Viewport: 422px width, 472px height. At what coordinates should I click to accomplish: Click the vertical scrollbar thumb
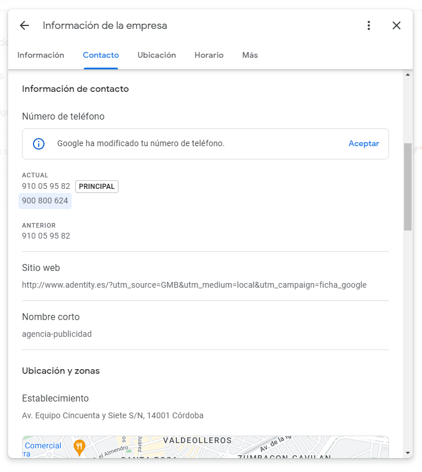(x=408, y=187)
